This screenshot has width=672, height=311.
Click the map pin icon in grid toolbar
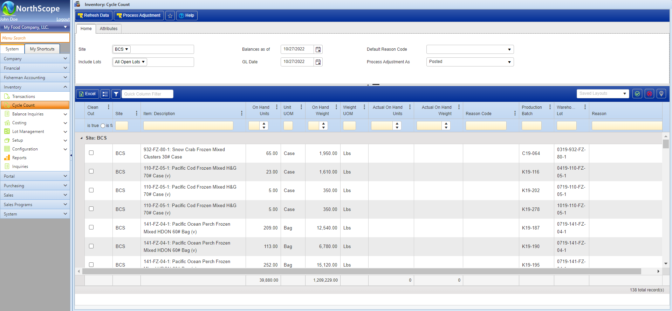(x=661, y=94)
